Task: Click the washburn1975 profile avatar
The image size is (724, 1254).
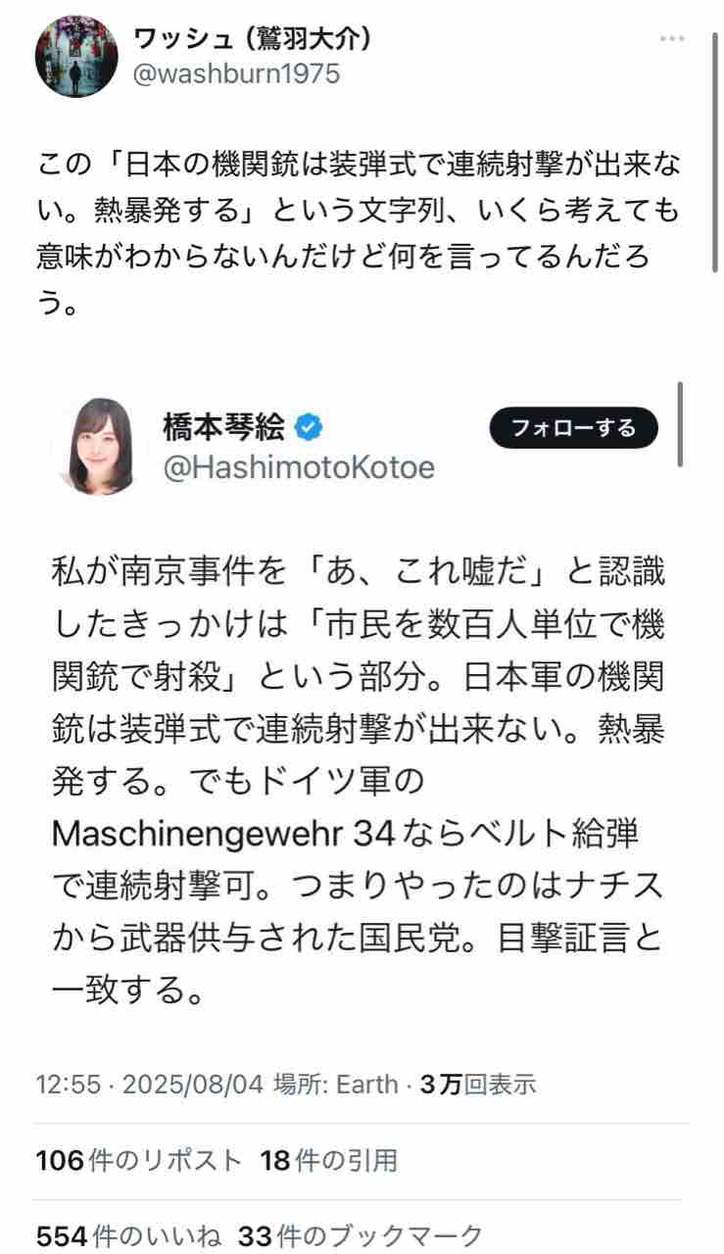Action: (x=76, y=57)
